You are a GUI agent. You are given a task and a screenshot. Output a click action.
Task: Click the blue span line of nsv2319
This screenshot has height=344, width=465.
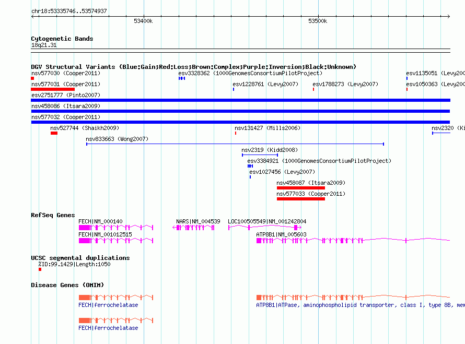[260, 155]
